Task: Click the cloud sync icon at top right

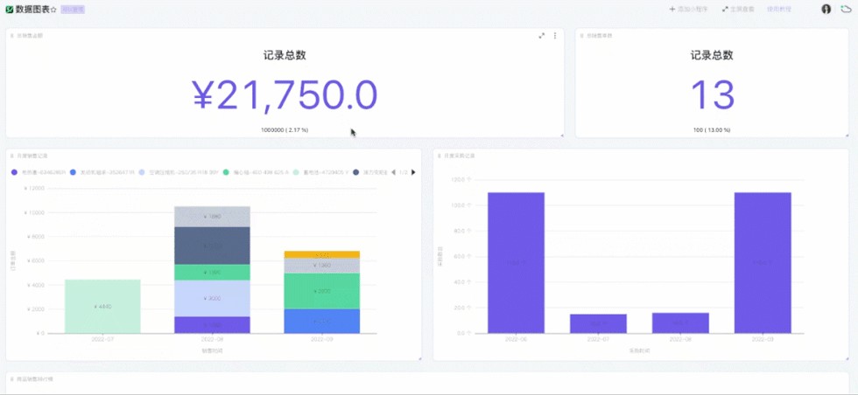Action: pos(846,9)
